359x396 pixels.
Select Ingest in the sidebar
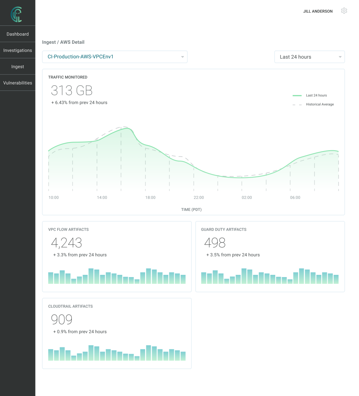pos(18,66)
